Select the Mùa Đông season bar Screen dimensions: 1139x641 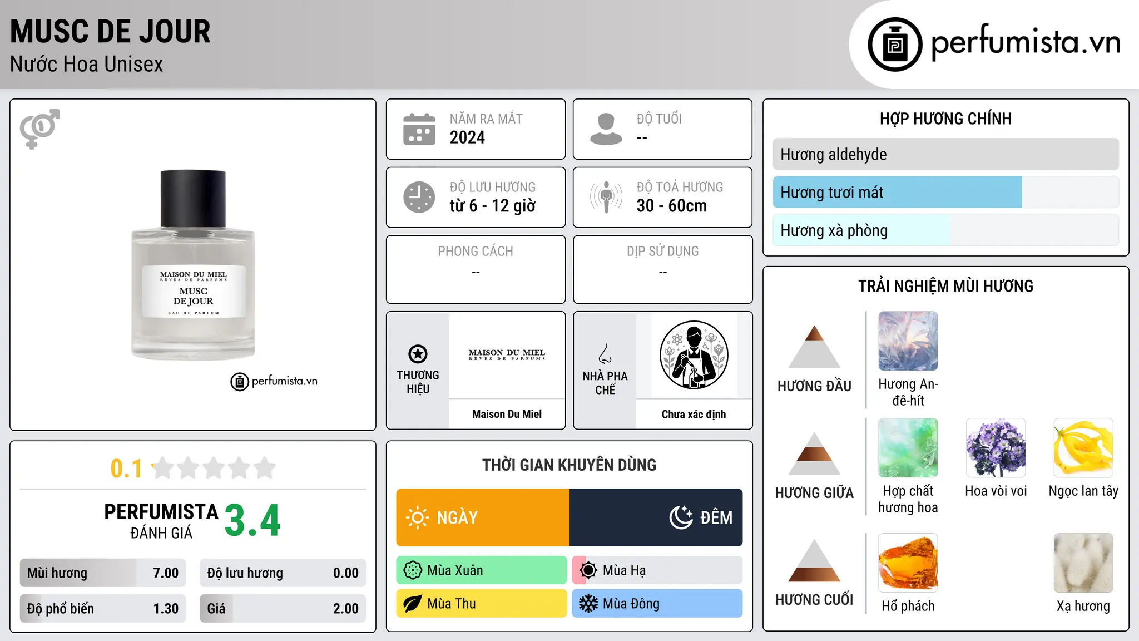click(657, 604)
